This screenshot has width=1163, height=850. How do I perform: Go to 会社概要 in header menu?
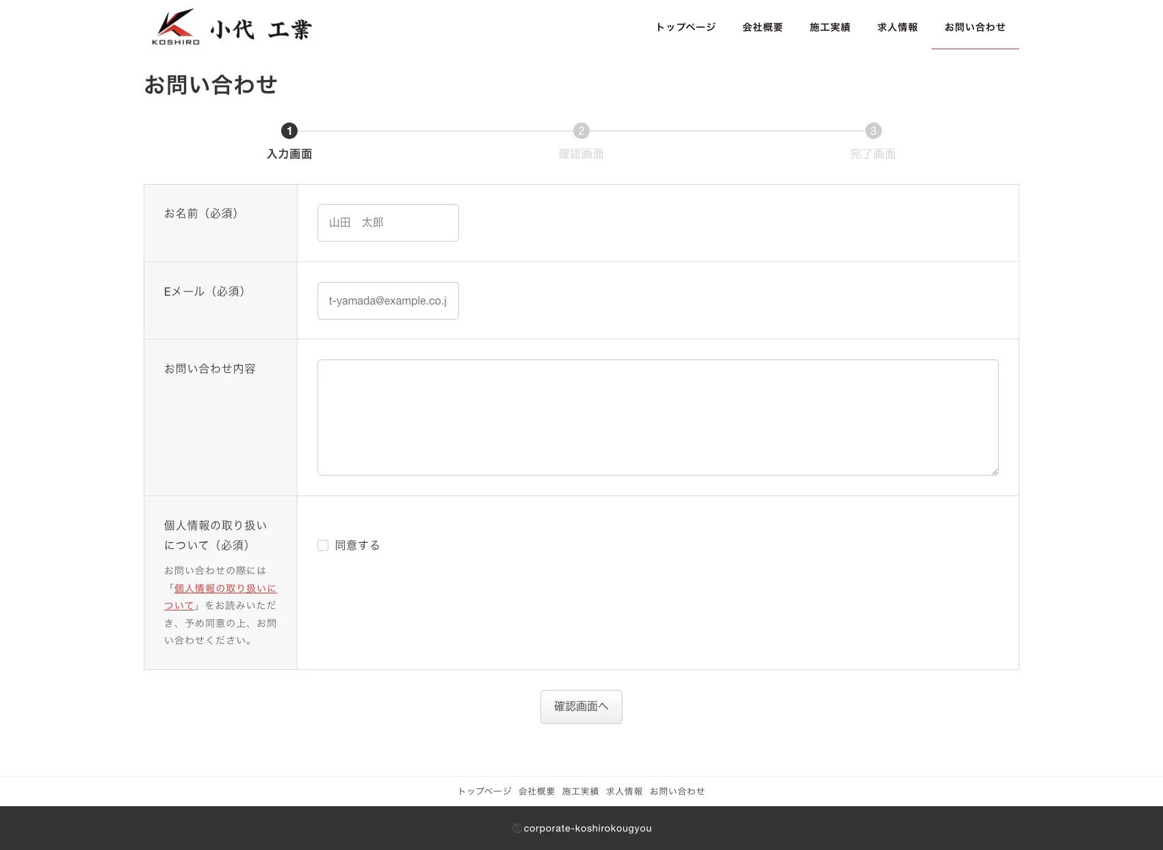pyautogui.click(x=763, y=27)
